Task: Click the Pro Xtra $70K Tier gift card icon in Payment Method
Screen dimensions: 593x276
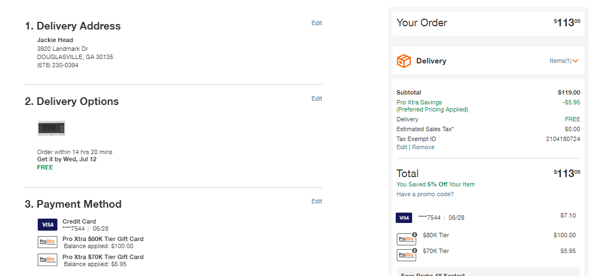Action: click(48, 260)
